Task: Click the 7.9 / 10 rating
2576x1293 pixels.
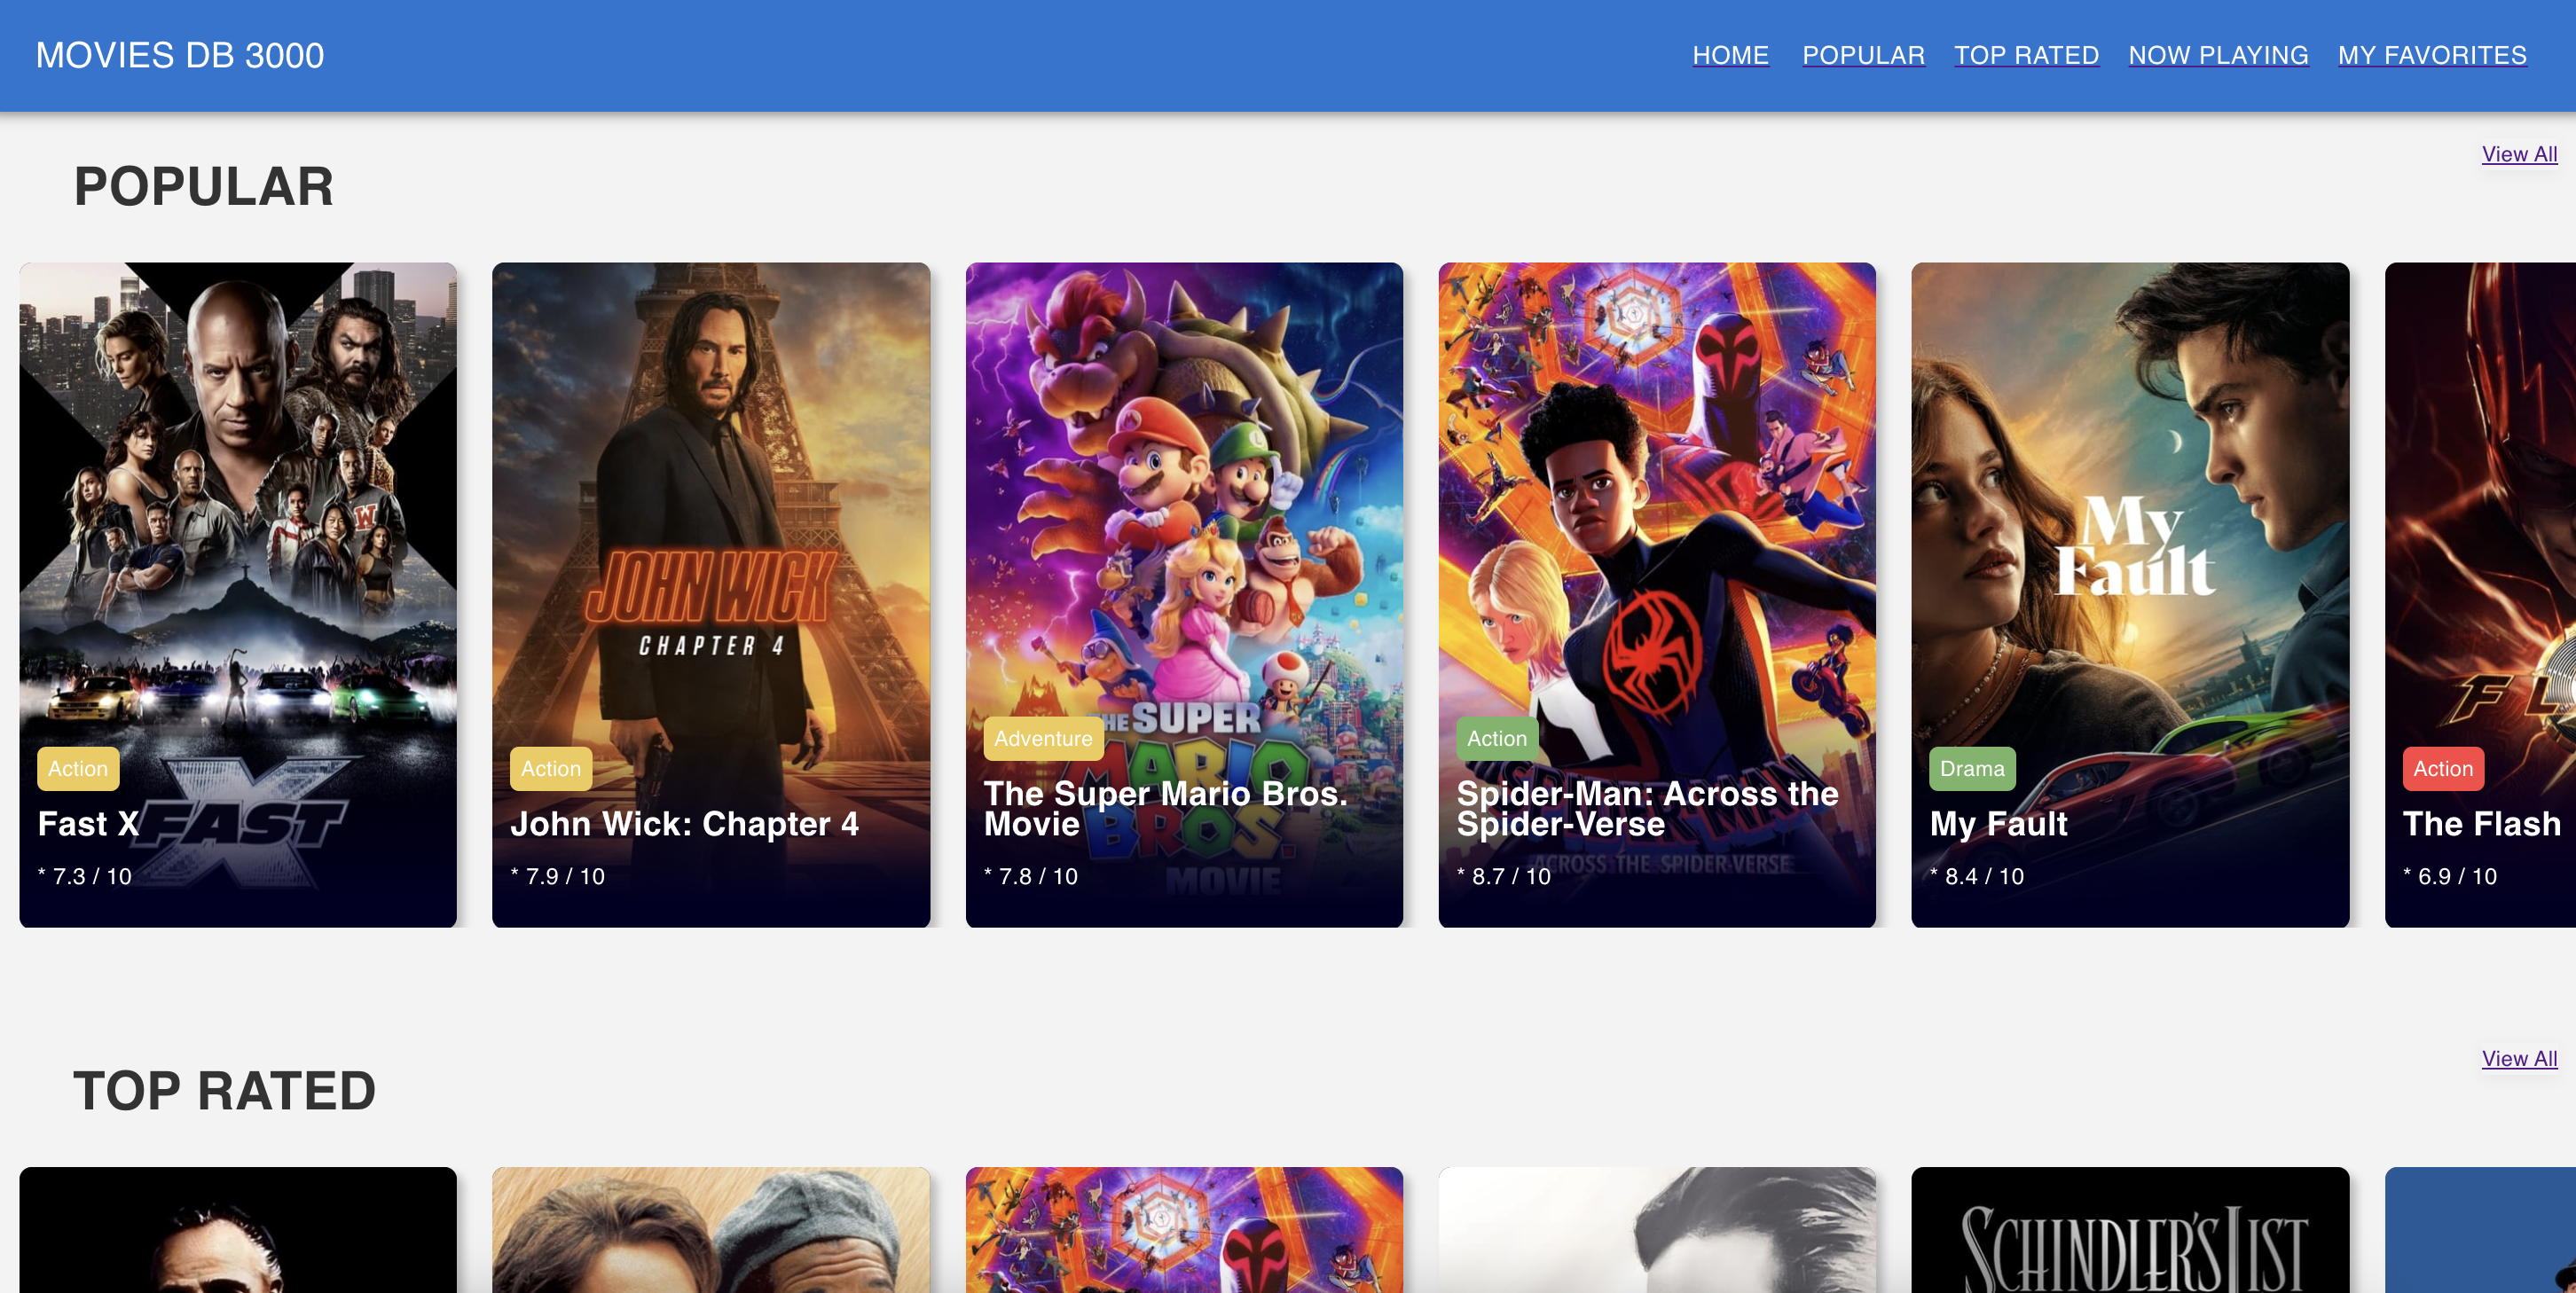Action: point(558,876)
